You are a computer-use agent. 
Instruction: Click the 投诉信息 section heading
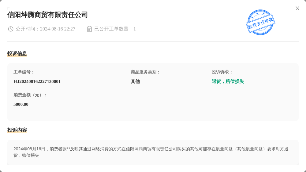point(17,53)
